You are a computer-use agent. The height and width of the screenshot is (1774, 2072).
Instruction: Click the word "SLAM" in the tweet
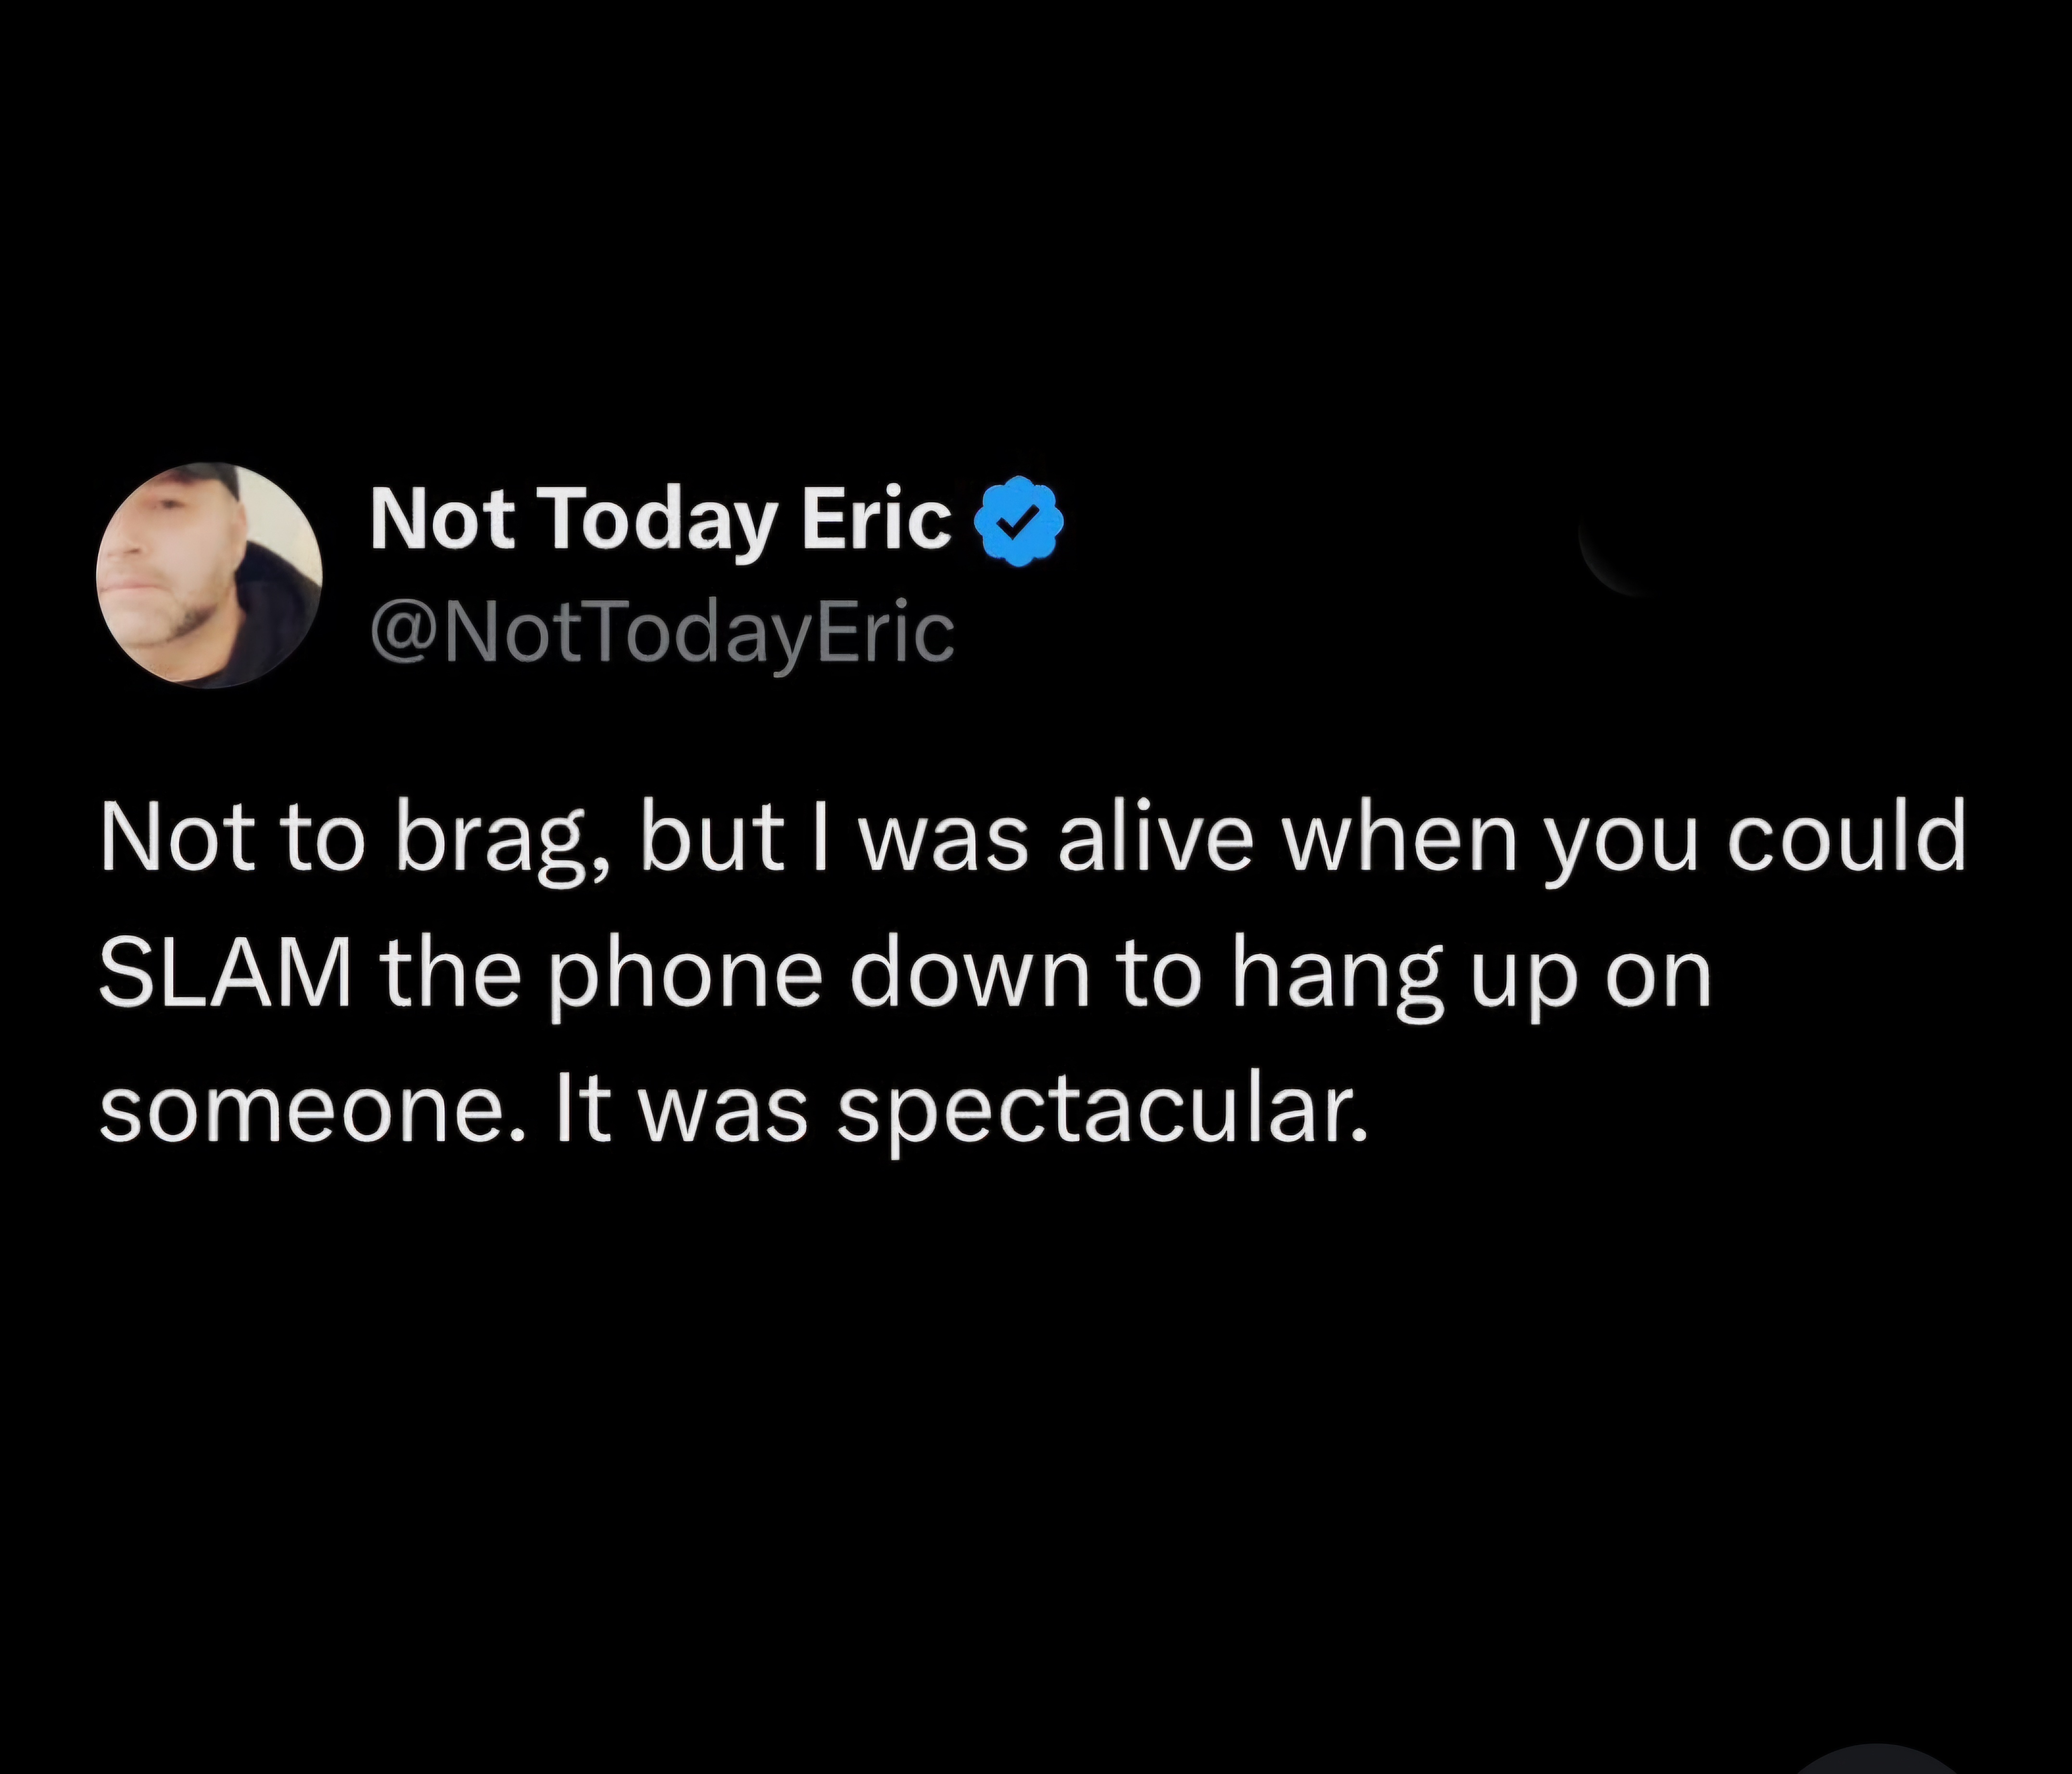tap(226, 976)
